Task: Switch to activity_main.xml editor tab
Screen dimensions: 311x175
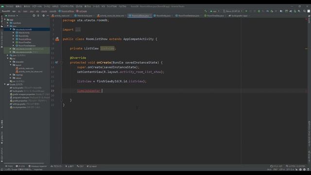Action: [61, 16]
